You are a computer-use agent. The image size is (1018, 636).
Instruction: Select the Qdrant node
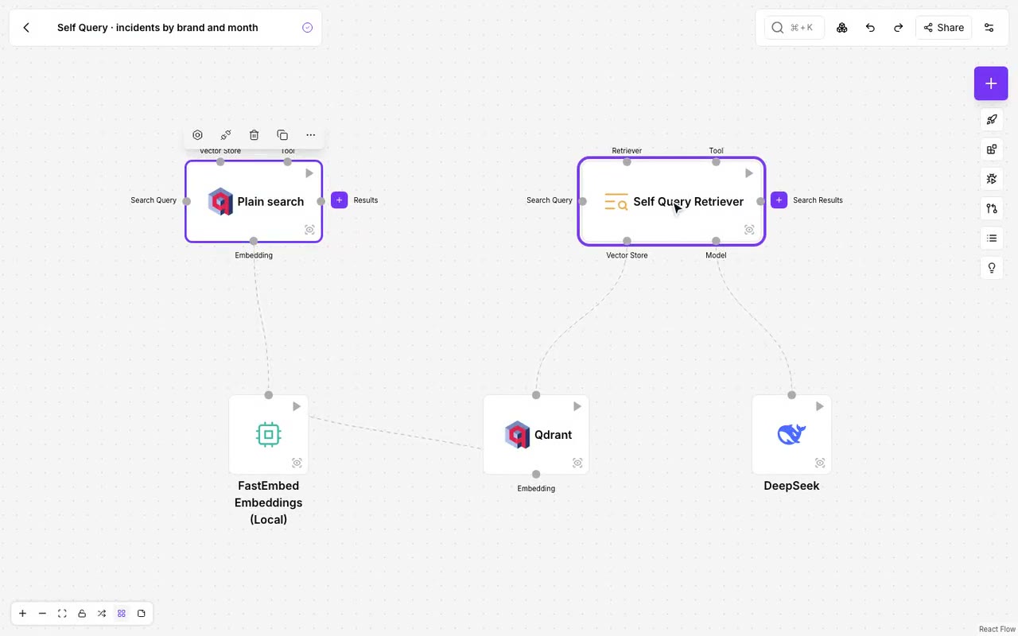coord(536,435)
